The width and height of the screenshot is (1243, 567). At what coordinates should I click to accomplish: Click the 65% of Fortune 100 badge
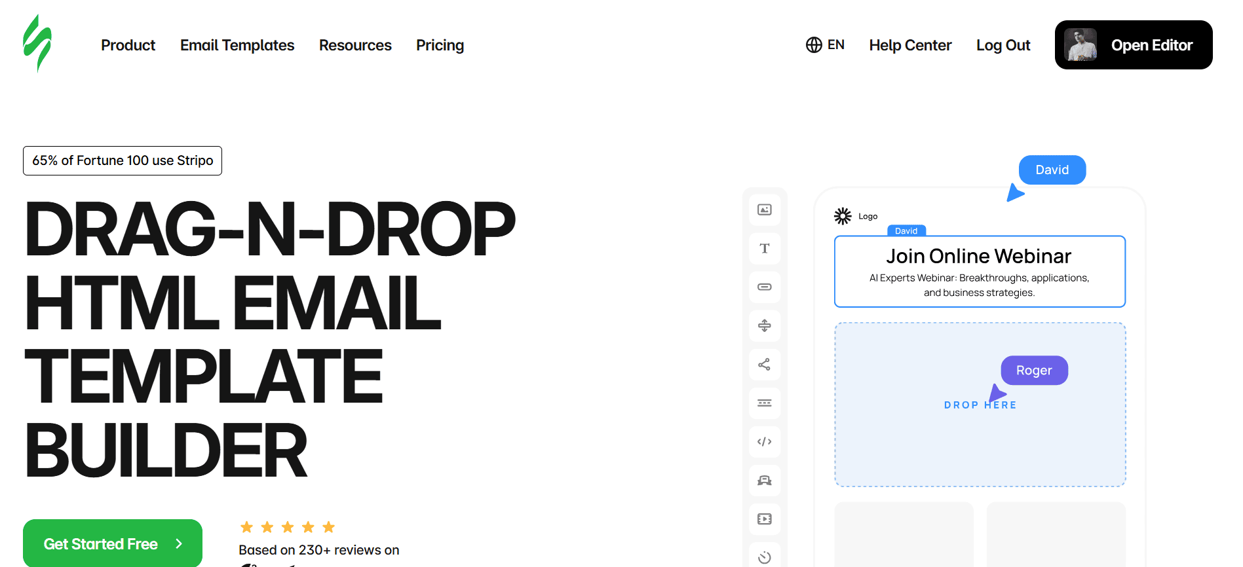[123, 160]
